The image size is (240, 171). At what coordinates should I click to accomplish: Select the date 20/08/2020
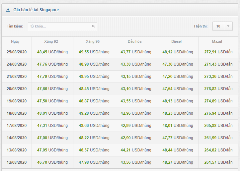point(17,89)
